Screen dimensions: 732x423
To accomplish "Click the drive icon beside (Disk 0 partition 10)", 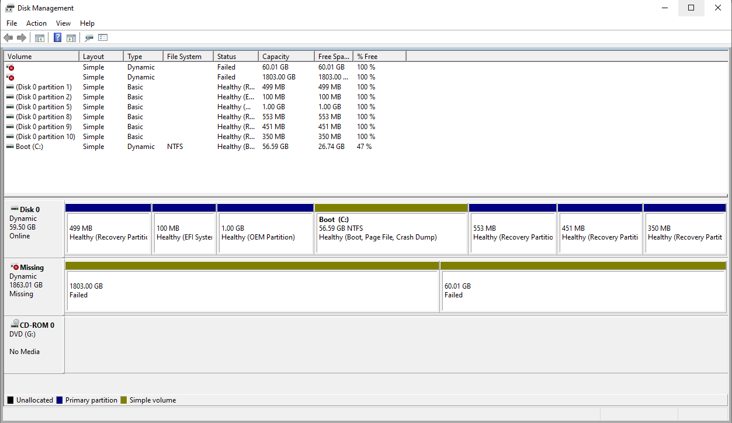I will [x=10, y=137].
